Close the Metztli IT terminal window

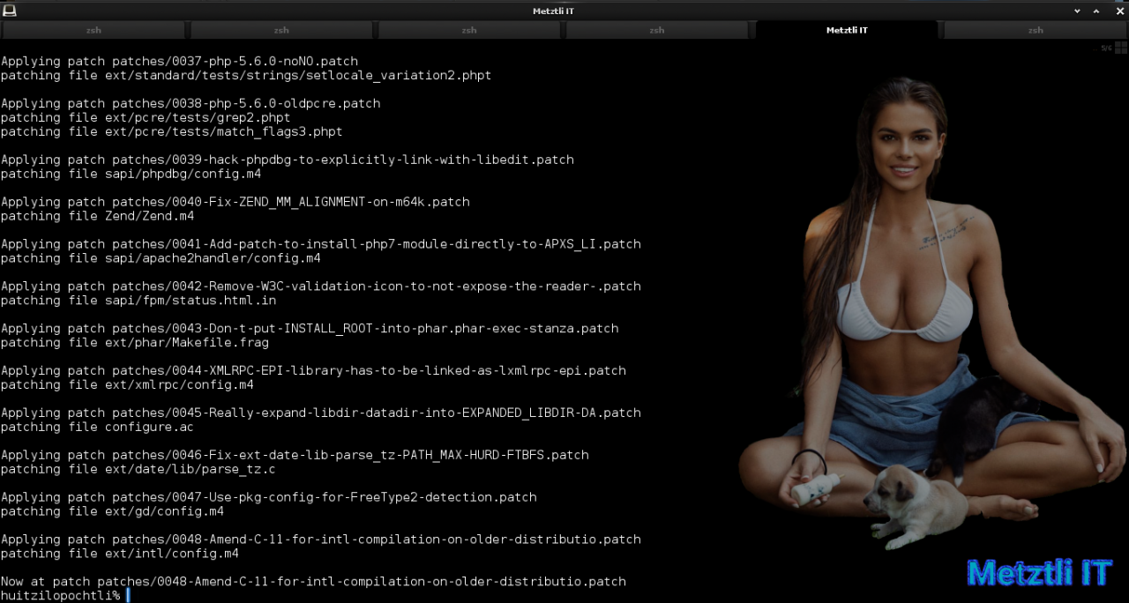pyautogui.click(x=1119, y=11)
